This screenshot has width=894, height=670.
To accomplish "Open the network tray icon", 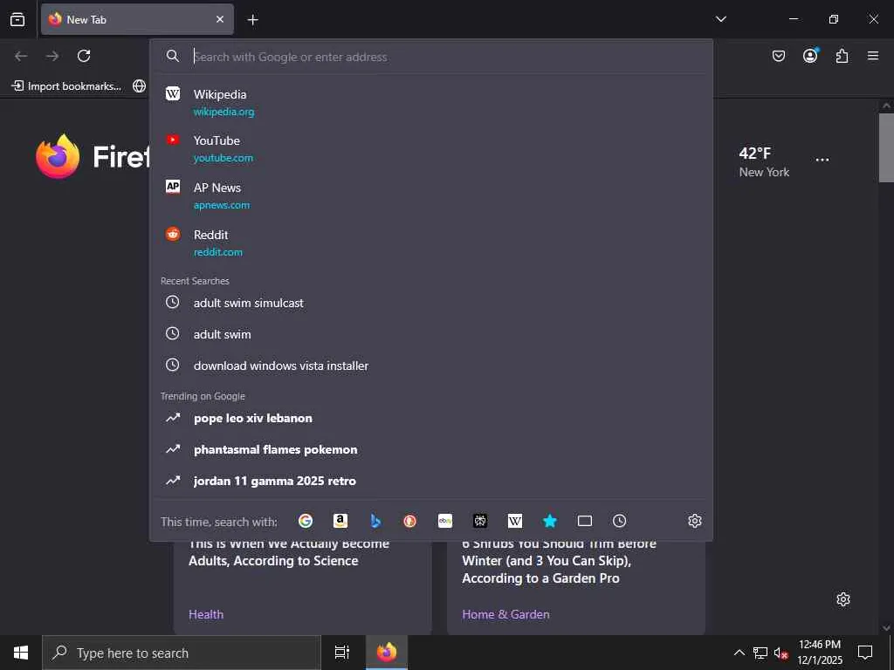I will tap(760, 653).
